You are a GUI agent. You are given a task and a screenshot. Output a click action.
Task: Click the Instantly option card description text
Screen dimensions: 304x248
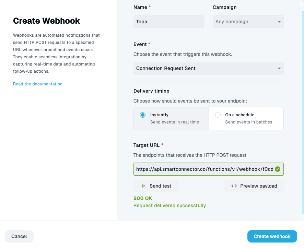175,122
